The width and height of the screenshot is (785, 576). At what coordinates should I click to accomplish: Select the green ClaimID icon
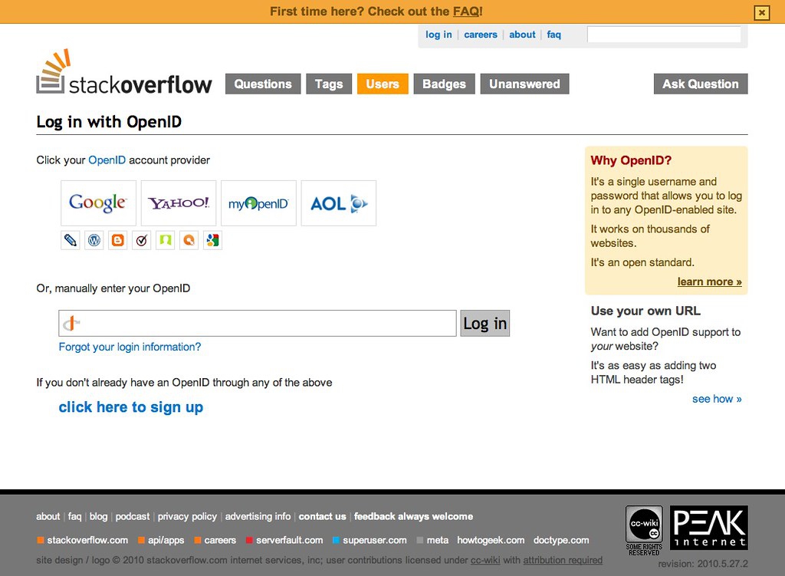point(165,240)
